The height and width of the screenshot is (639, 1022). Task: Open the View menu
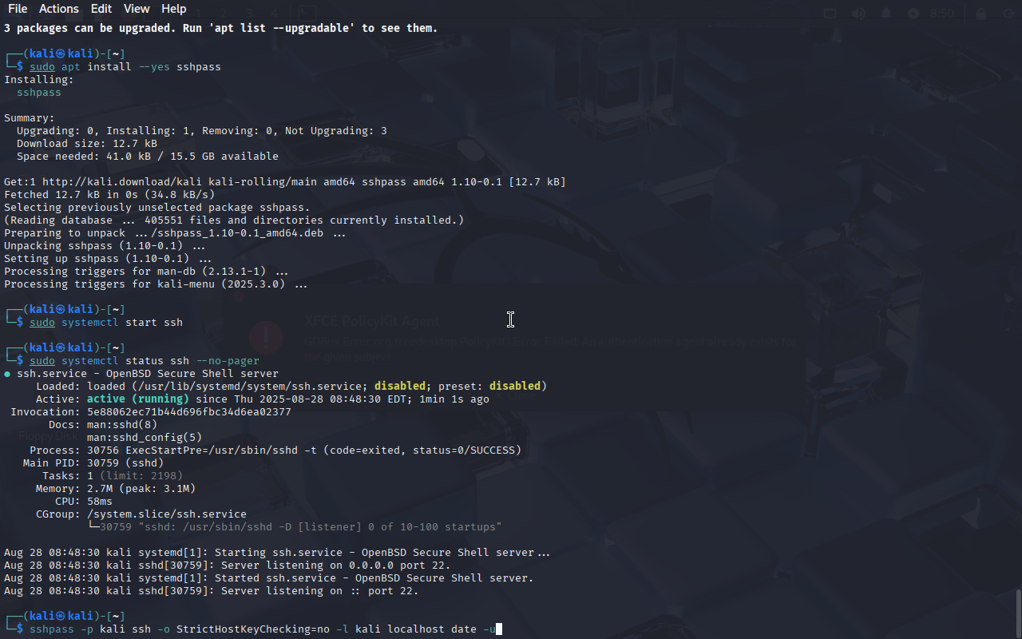[x=137, y=9]
